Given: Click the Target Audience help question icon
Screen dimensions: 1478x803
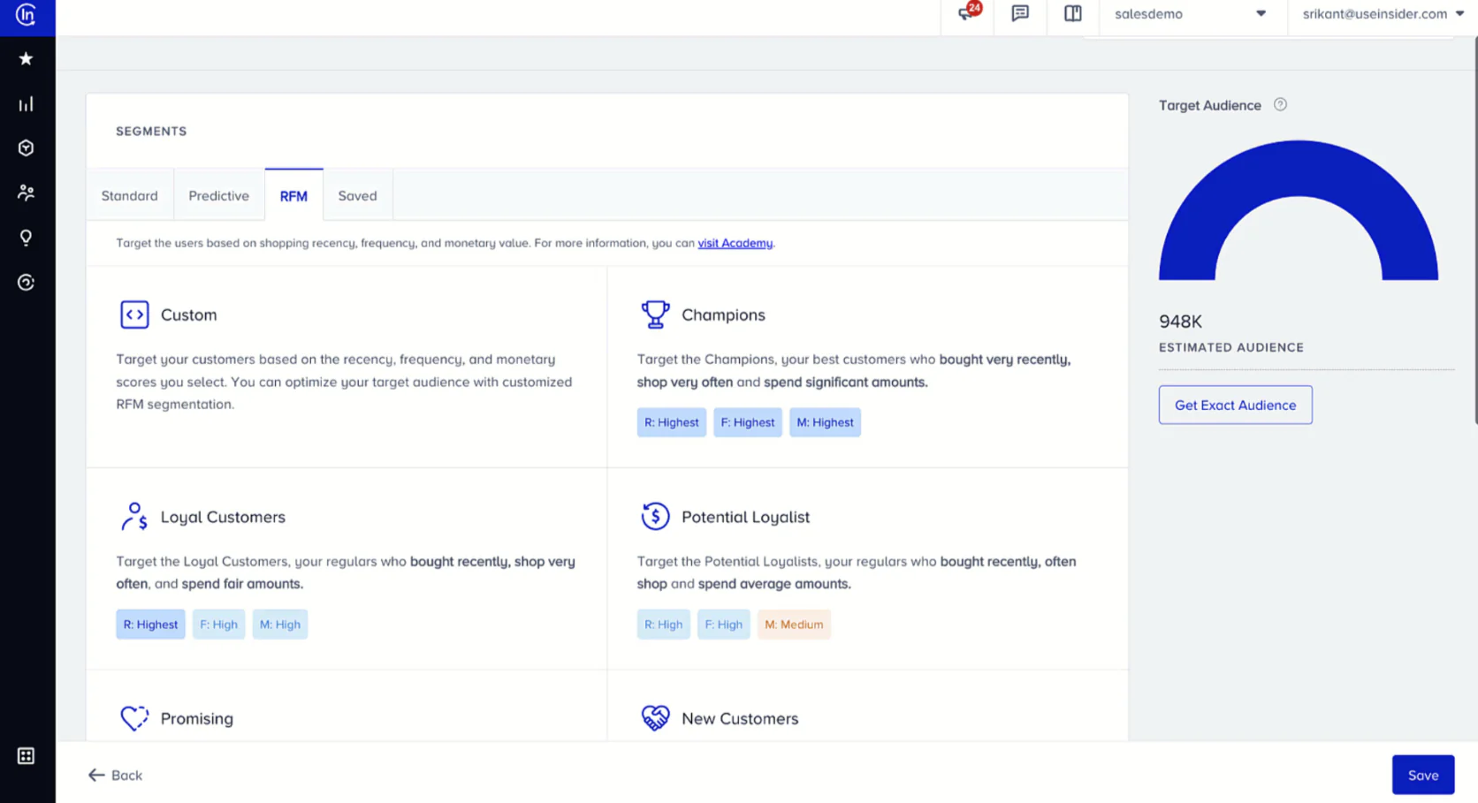Looking at the screenshot, I should (1280, 105).
